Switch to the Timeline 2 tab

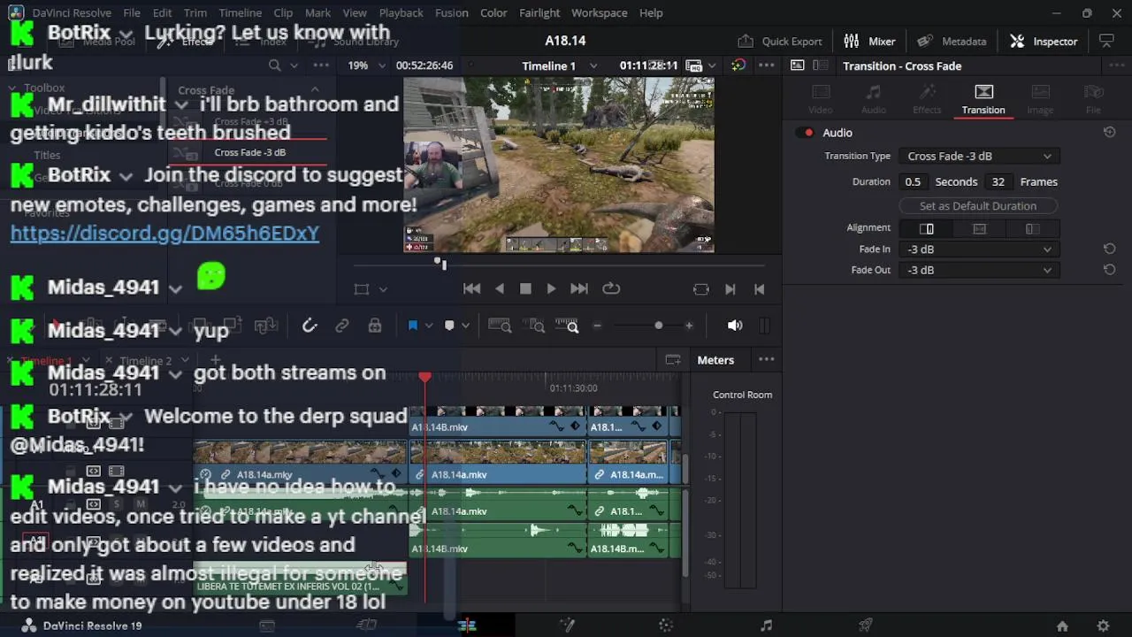(x=146, y=361)
